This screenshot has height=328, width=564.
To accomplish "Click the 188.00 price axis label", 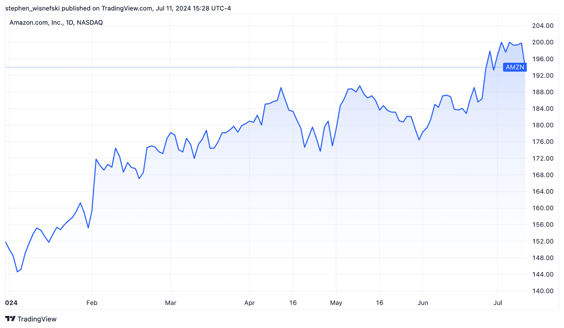I will coord(543,92).
